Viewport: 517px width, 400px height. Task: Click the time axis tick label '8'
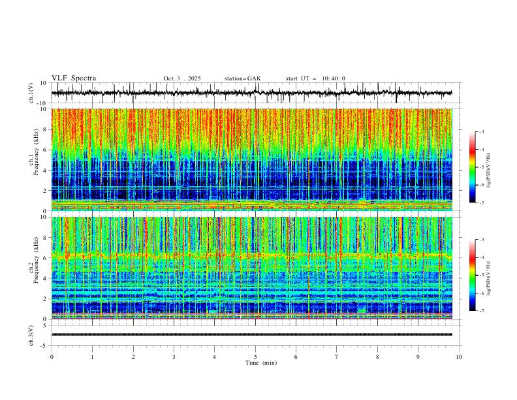[x=377, y=357]
